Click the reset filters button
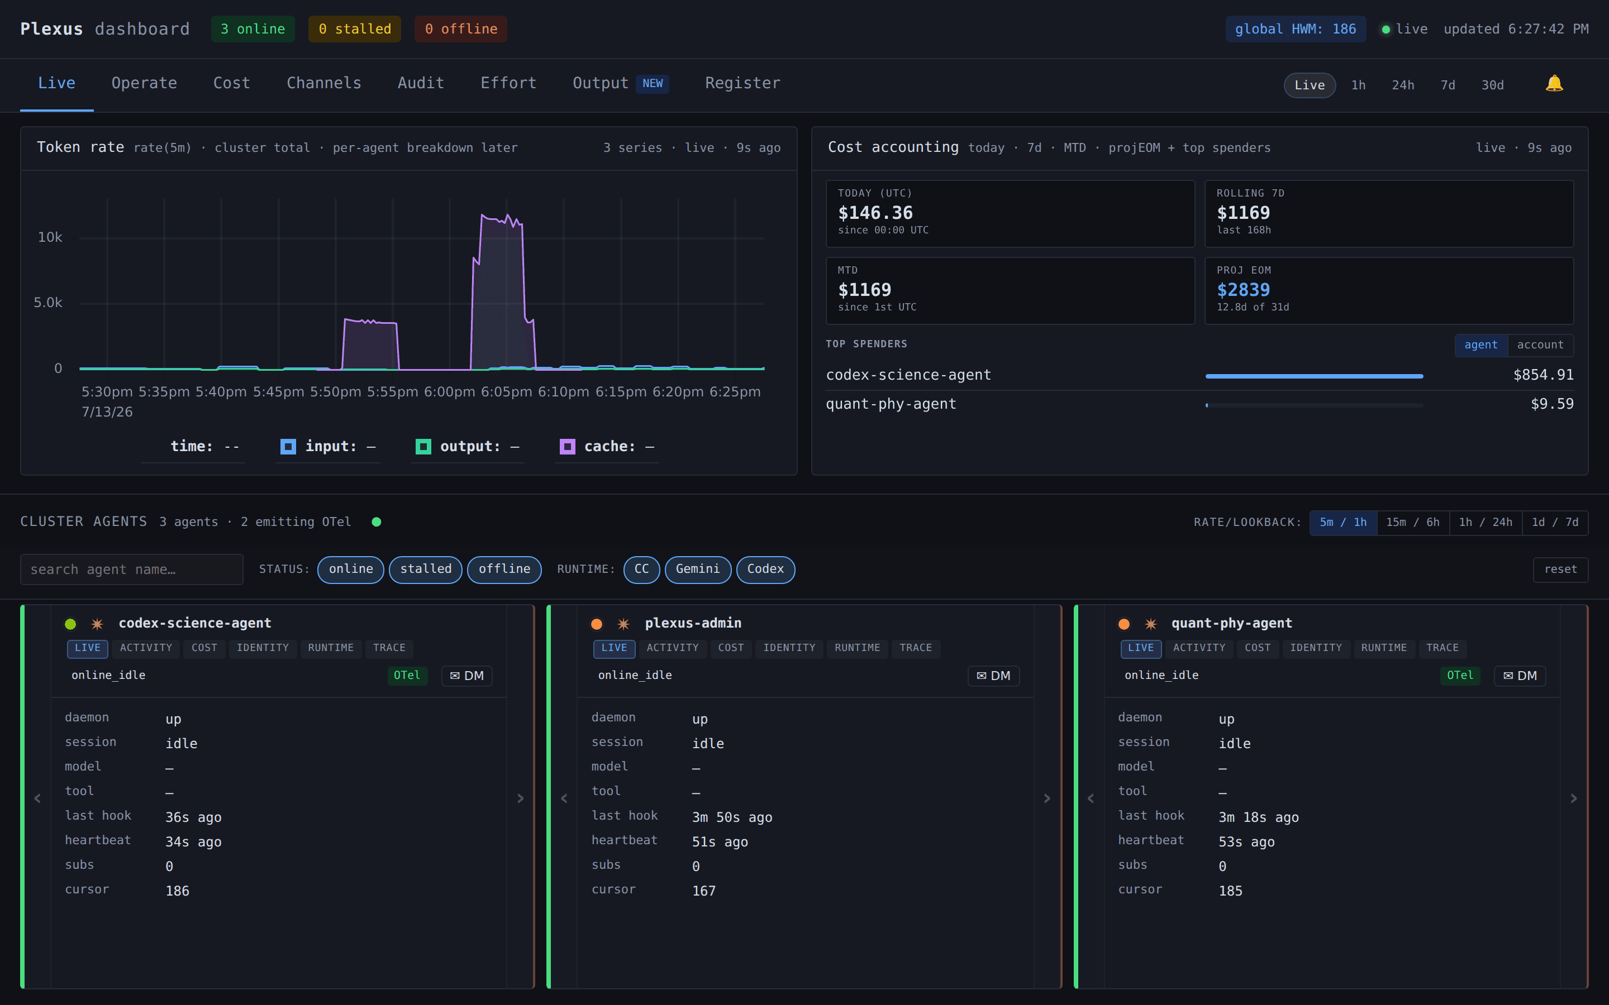Screen dimensions: 1609x1005 click(x=1560, y=569)
